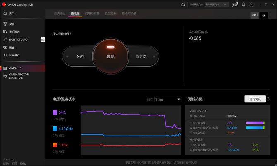Open the sliders settings icon beside CPU

click(264, 15)
